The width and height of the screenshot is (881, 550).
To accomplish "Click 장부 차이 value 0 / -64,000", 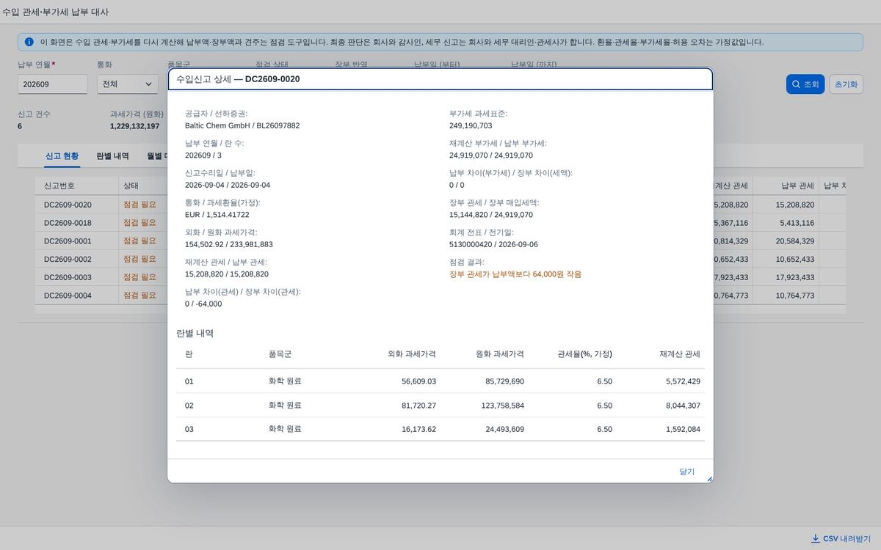I will (203, 304).
